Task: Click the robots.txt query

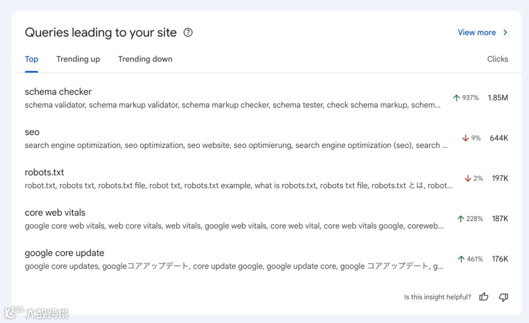Action: pyautogui.click(x=45, y=173)
